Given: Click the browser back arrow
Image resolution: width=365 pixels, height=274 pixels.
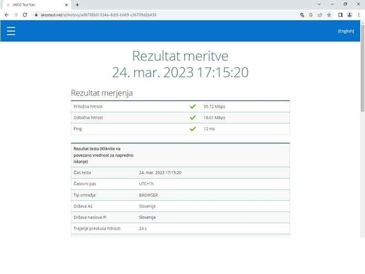Looking at the screenshot, I should (x=6, y=15).
